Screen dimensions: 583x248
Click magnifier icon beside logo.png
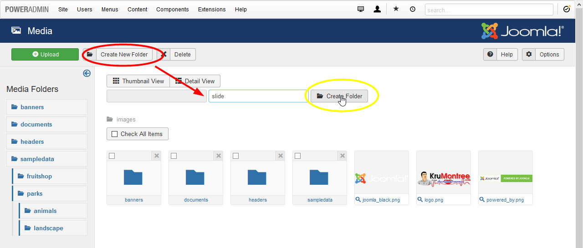pyautogui.click(x=420, y=200)
